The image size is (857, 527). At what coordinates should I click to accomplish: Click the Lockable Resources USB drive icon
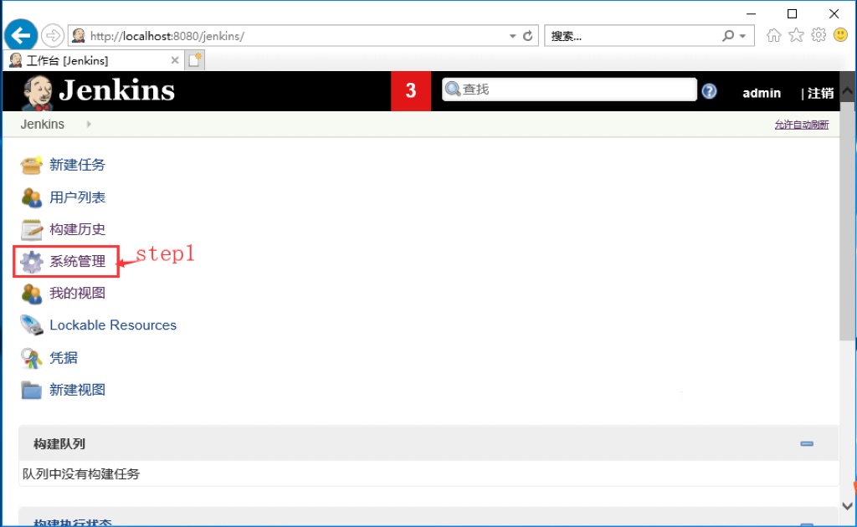31,325
